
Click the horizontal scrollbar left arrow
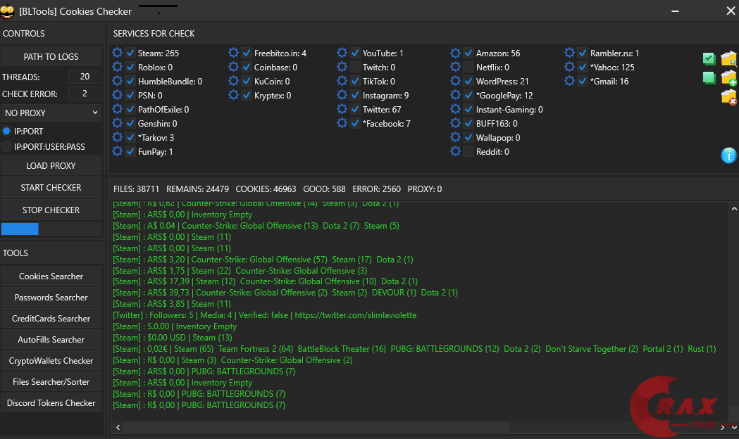(x=118, y=427)
